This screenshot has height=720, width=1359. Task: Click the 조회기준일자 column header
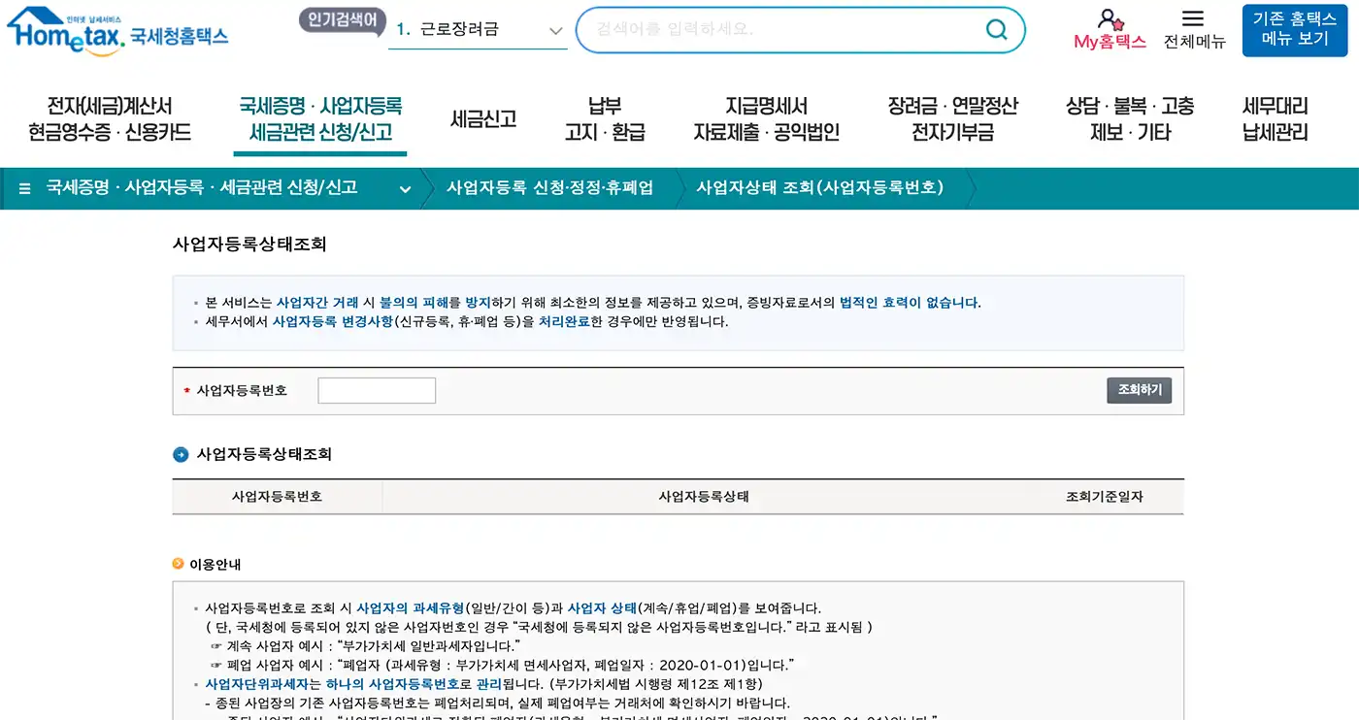click(x=1104, y=497)
